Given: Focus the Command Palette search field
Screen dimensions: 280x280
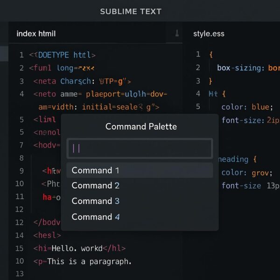Looking at the screenshot, I should [140, 148].
